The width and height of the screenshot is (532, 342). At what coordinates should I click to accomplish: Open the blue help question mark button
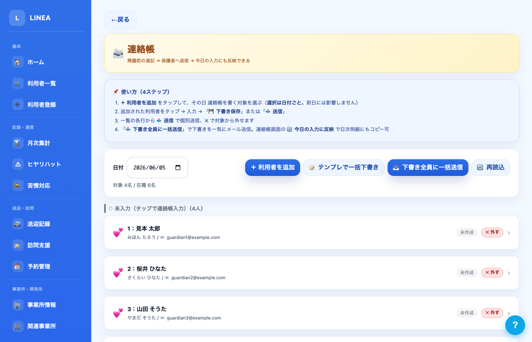[x=515, y=325]
